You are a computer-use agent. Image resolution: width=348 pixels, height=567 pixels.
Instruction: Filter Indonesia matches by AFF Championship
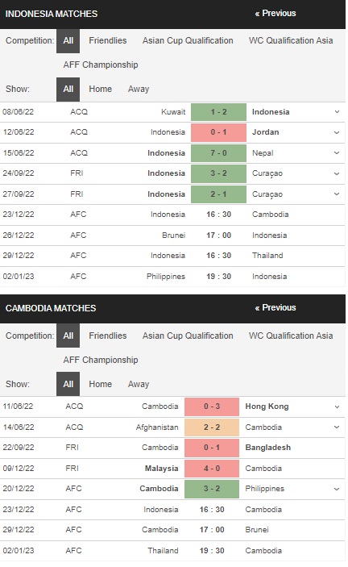click(x=101, y=65)
